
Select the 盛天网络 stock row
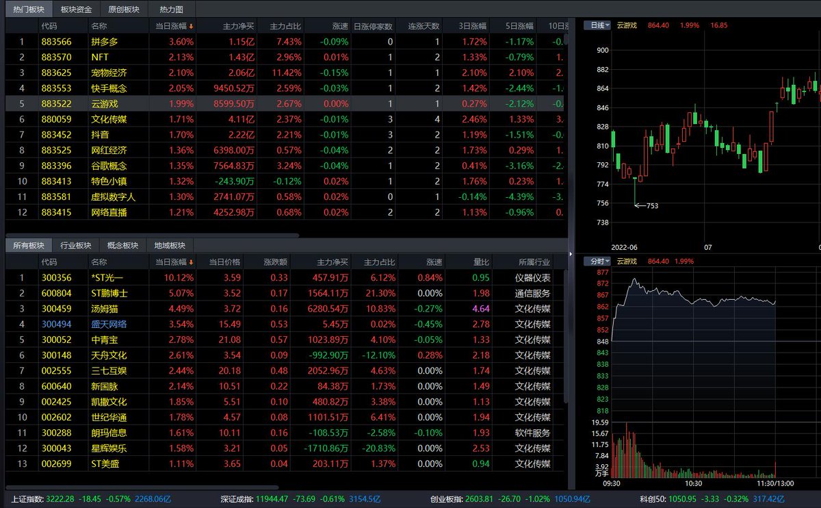click(284, 325)
